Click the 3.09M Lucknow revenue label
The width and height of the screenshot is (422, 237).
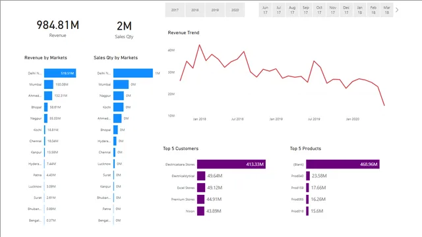(51, 186)
